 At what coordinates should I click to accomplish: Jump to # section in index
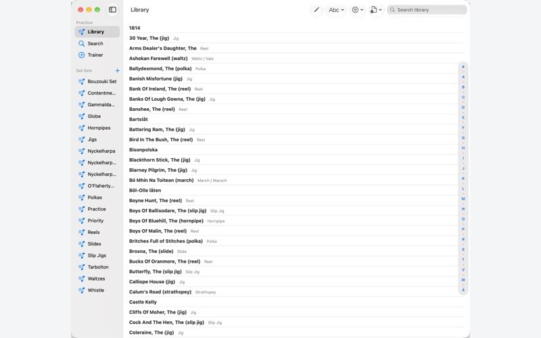click(463, 67)
